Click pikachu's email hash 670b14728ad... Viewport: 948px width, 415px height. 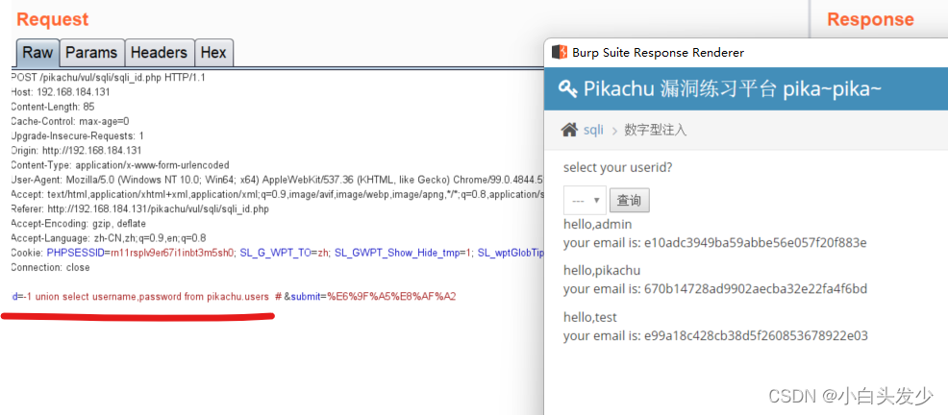pyautogui.click(x=754, y=289)
